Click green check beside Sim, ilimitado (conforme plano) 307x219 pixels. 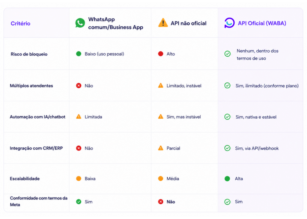(227, 85)
